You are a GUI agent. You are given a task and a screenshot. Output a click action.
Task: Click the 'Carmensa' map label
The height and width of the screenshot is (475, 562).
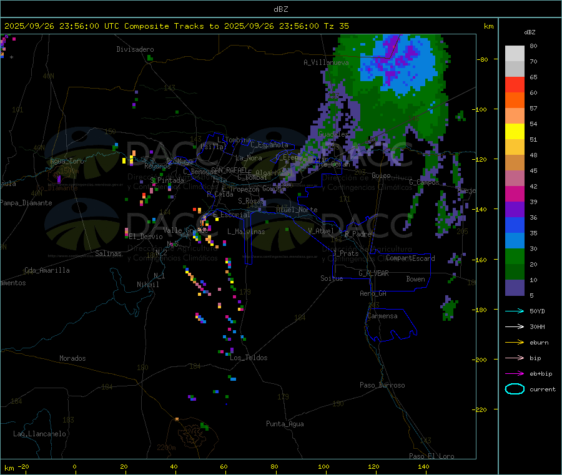(382, 316)
